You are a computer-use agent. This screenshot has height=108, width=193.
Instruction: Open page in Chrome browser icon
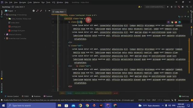(172, 22)
